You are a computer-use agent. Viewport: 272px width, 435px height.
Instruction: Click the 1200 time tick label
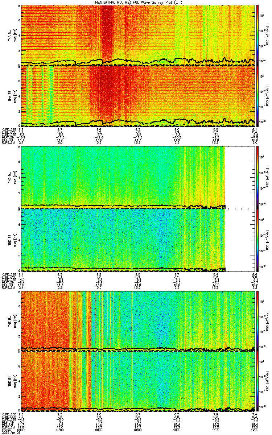coord(255,430)
